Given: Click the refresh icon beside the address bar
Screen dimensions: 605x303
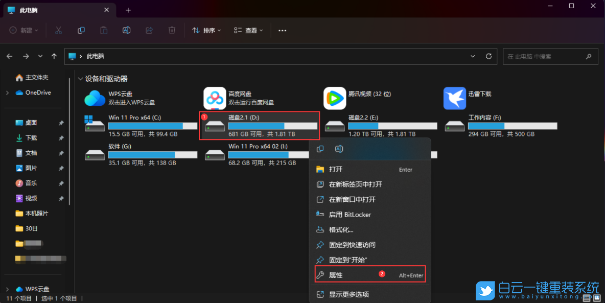Looking at the screenshot, I should (488, 56).
